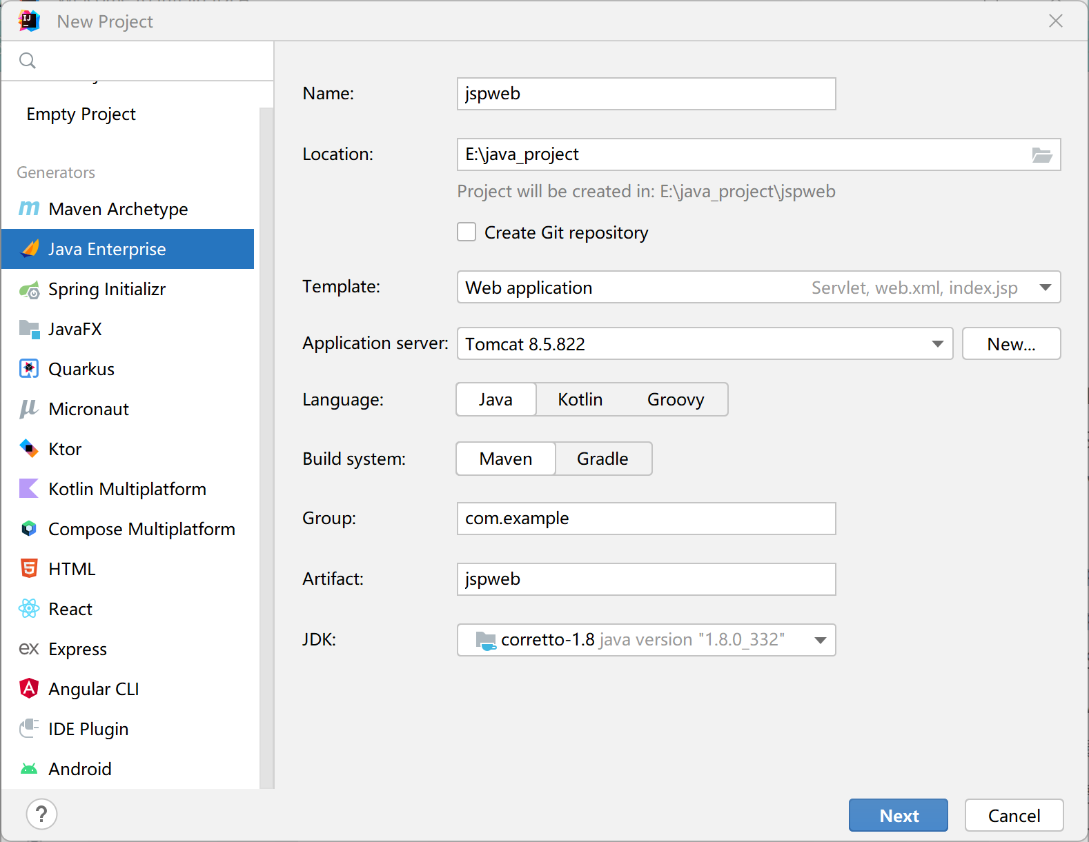Click the Next button
Viewport: 1089px width, 842px height.
point(898,815)
